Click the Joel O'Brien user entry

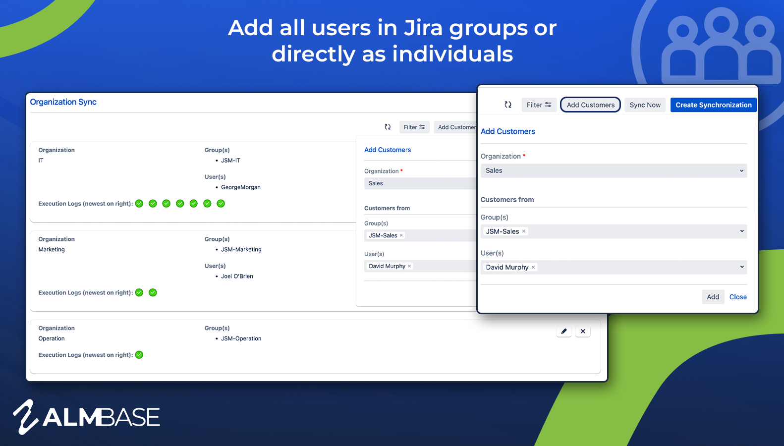[237, 277]
